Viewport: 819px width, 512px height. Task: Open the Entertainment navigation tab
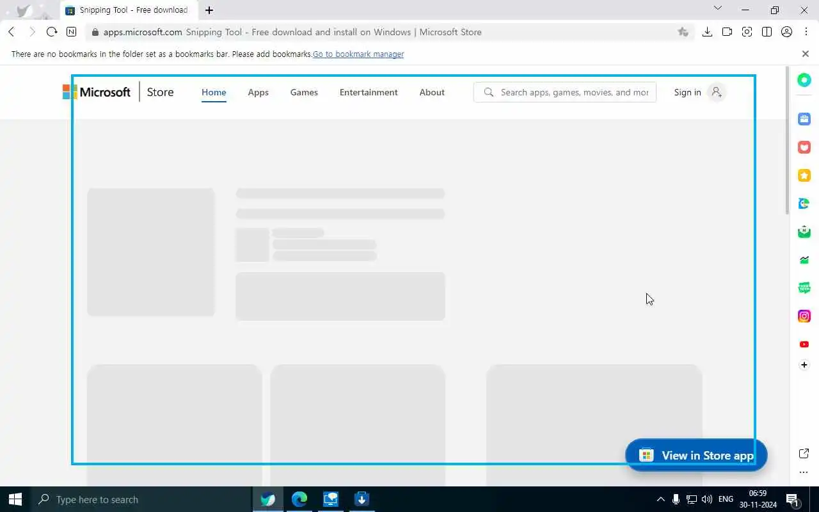pos(369,92)
